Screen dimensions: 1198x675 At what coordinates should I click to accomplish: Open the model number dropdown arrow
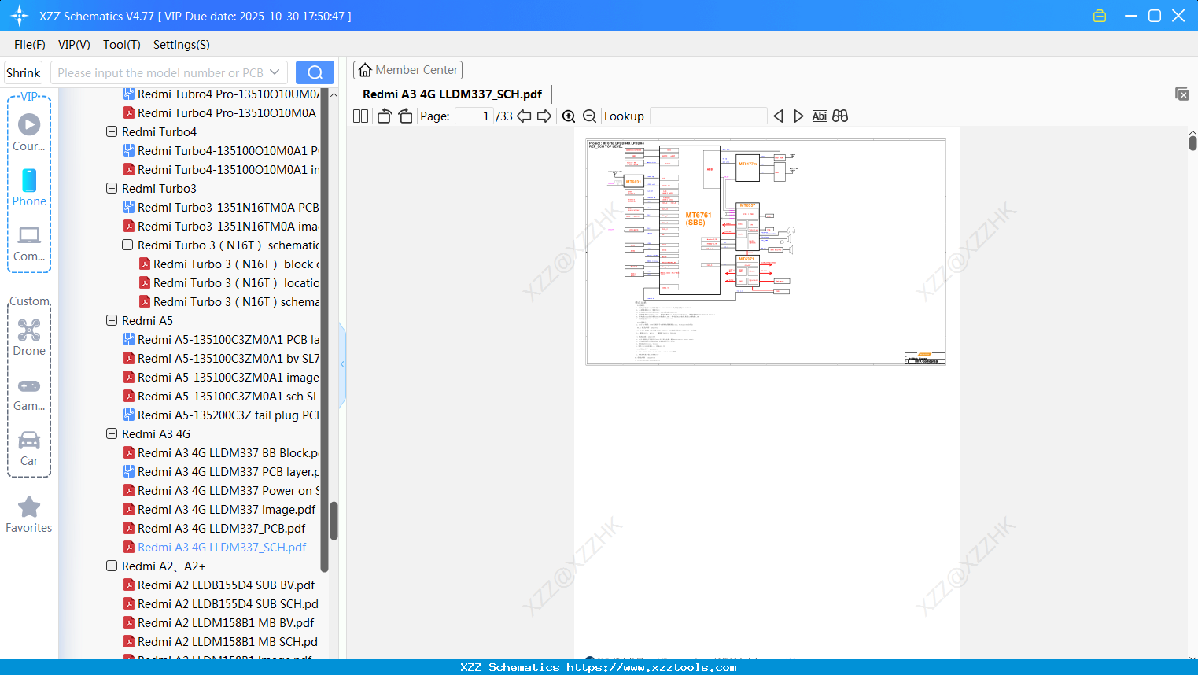[275, 72]
